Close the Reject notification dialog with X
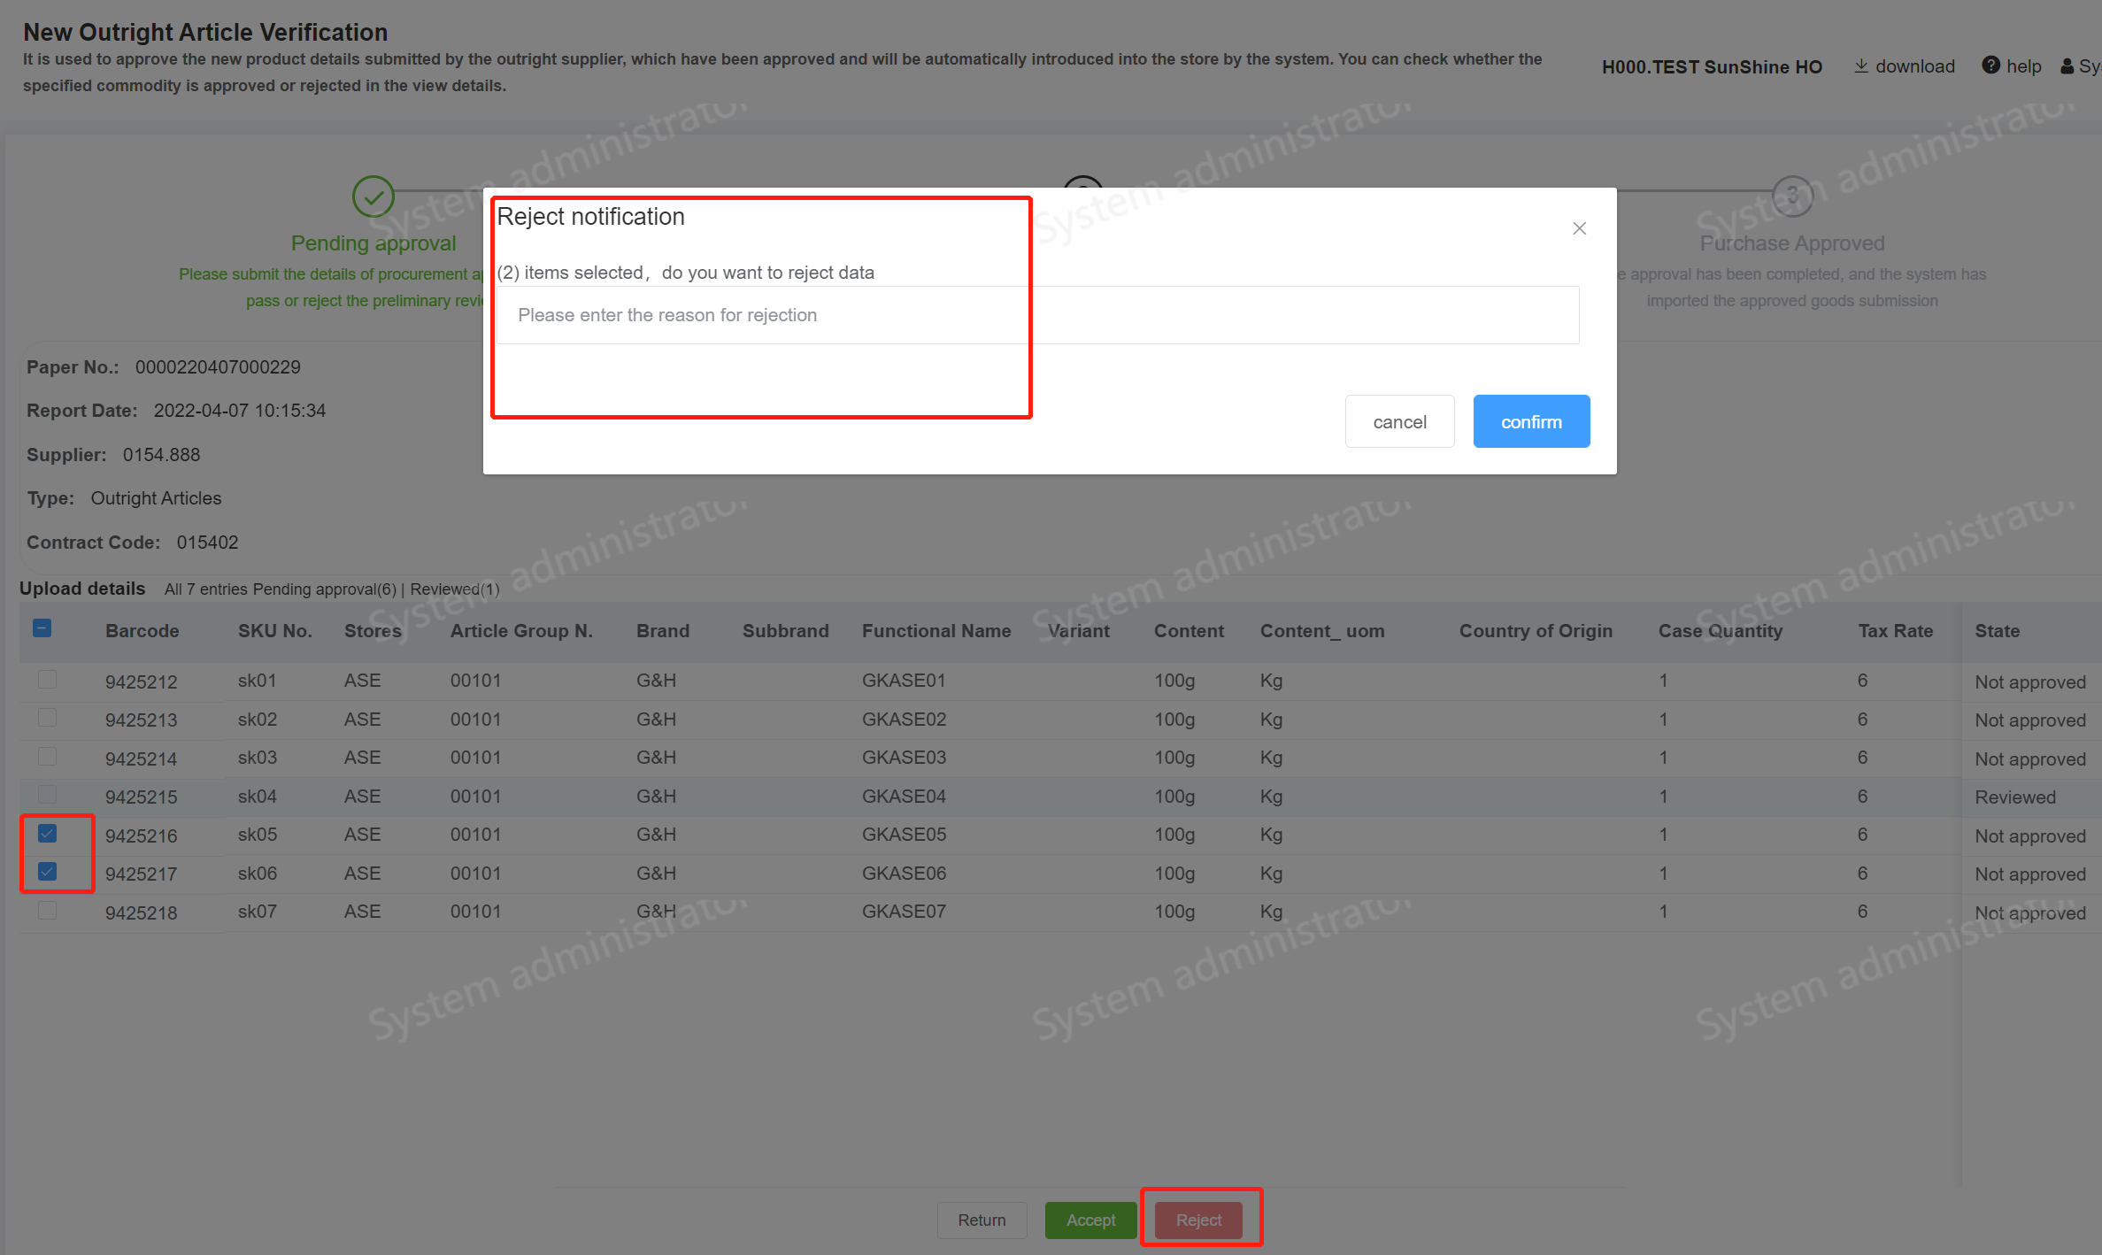2102x1255 pixels. tap(1579, 228)
